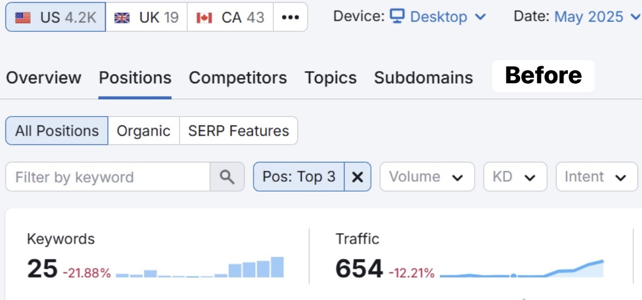This screenshot has height=300, width=642.
Task: Open more country databases ellipsis button
Action: pyautogui.click(x=290, y=17)
